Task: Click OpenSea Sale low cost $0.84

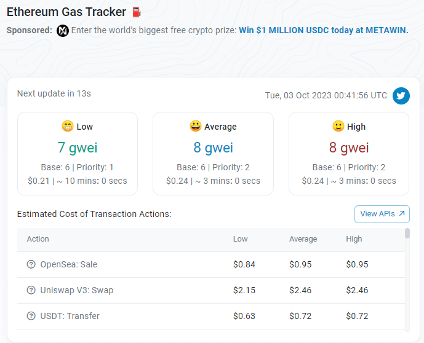Action: coord(244,264)
